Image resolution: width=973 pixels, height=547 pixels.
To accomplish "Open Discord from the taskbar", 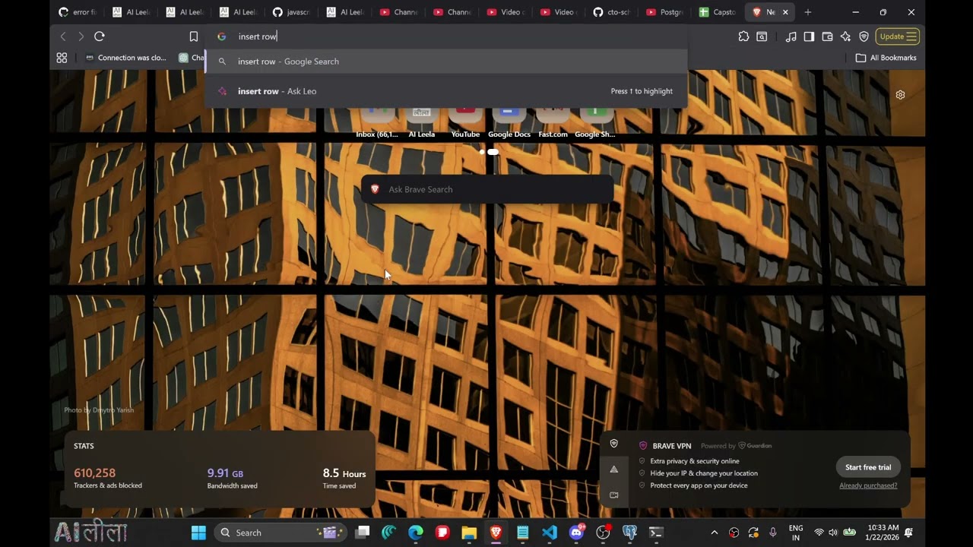I will coord(576,533).
